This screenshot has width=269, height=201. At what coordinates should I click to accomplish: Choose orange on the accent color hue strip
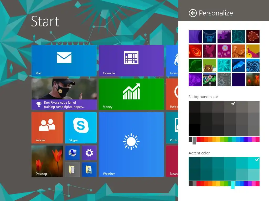point(210,184)
